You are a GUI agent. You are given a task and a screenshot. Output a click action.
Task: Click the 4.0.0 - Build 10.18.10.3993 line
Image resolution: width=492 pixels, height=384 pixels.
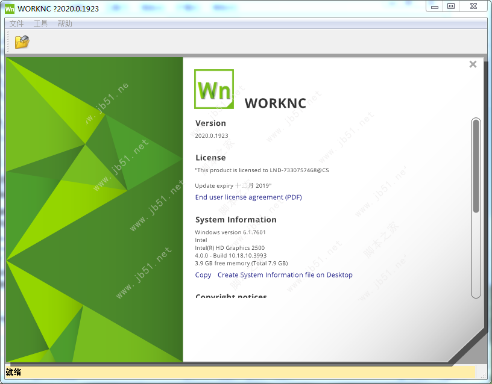(x=230, y=256)
